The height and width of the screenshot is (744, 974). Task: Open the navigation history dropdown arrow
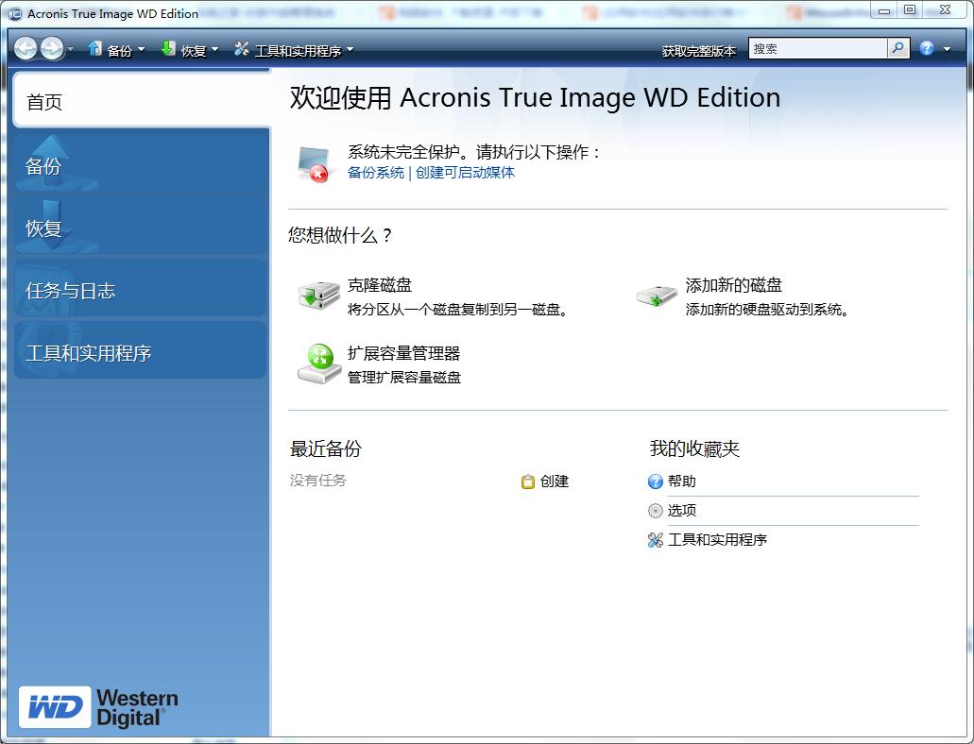(70, 49)
